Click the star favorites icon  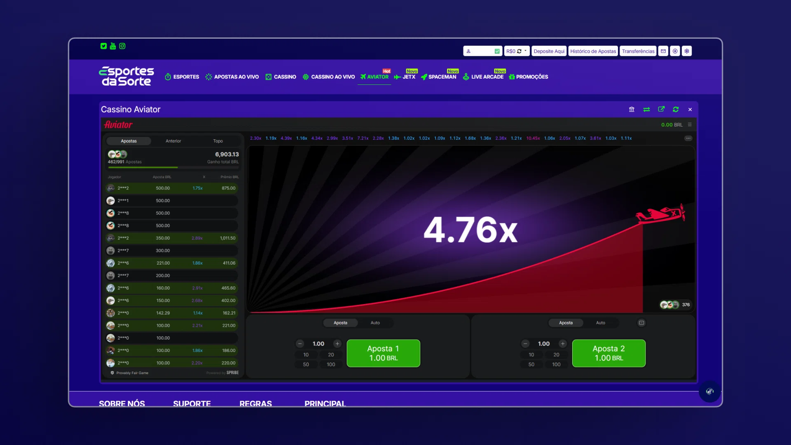click(675, 51)
